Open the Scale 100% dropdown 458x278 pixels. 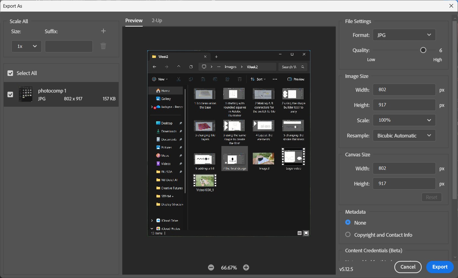point(404,120)
